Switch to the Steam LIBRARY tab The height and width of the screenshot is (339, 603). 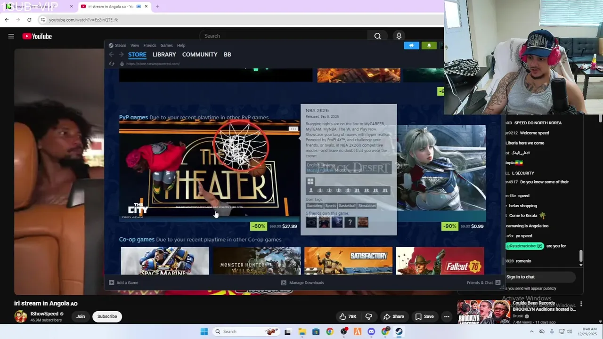[x=164, y=55]
